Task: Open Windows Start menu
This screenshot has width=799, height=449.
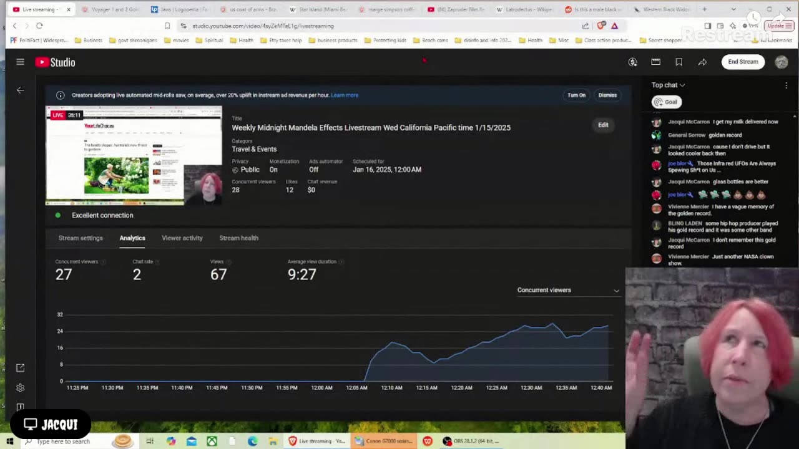Action: coord(9,441)
